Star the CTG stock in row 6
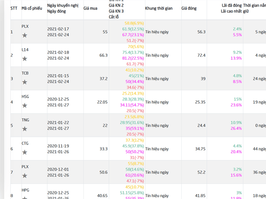 click(x=25, y=152)
